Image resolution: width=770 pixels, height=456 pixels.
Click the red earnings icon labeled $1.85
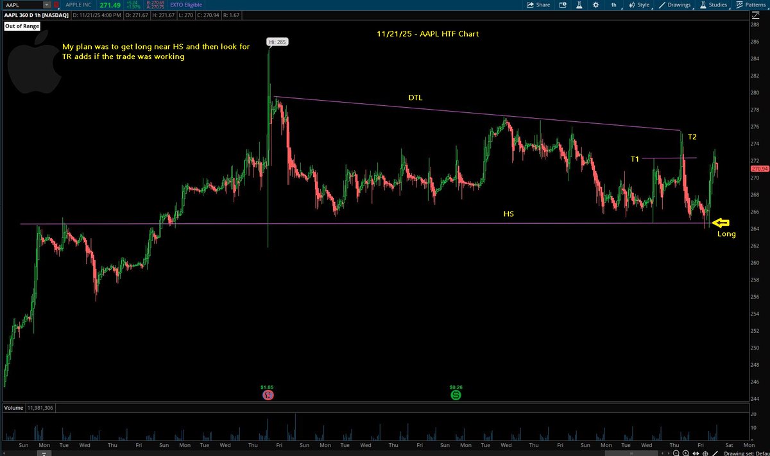268,396
